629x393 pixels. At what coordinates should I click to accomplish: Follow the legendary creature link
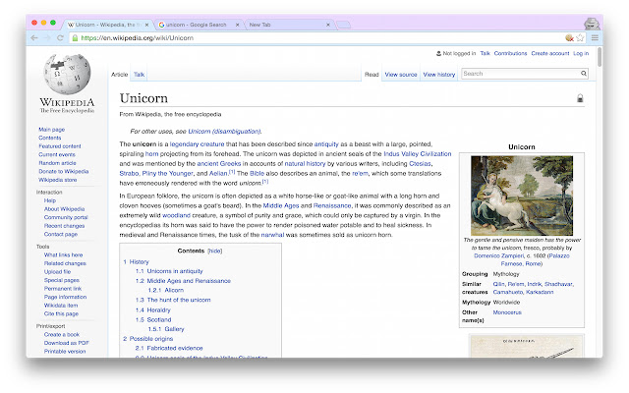point(197,144)
